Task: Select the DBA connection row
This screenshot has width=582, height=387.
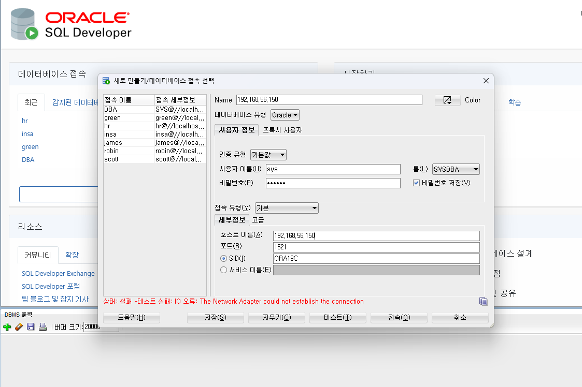Action: tap(154, 109)
